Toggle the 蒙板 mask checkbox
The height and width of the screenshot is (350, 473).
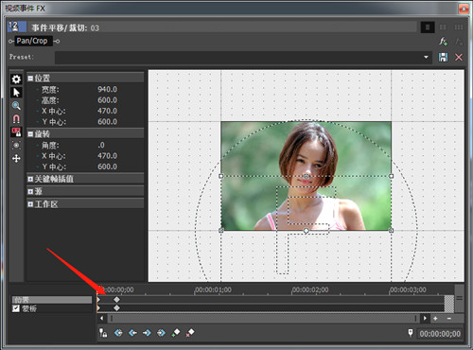16,308
